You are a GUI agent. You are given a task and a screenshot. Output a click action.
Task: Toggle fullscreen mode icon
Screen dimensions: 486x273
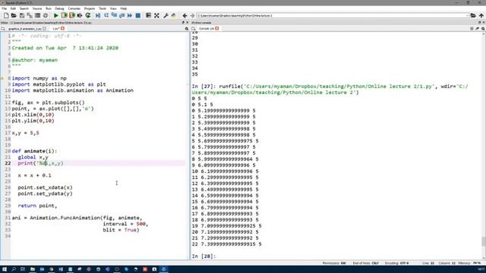tap(157, 15)
